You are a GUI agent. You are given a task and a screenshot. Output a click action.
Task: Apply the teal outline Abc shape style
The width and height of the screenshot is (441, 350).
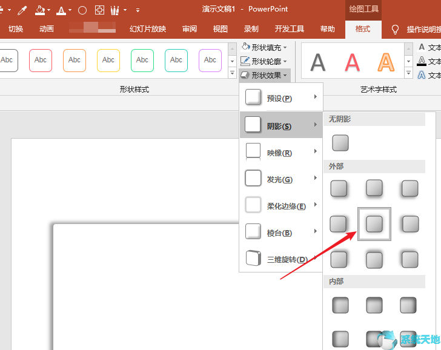click(176, 60)
